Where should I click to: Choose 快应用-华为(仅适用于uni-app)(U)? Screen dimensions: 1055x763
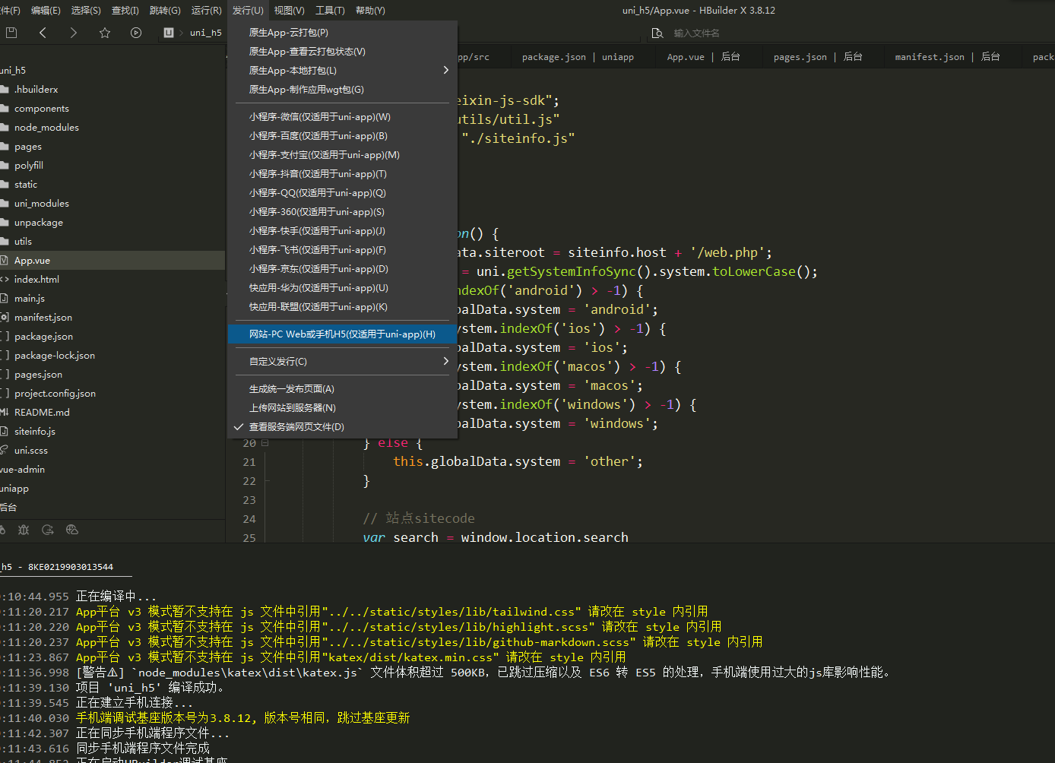(x=343, y=288)
